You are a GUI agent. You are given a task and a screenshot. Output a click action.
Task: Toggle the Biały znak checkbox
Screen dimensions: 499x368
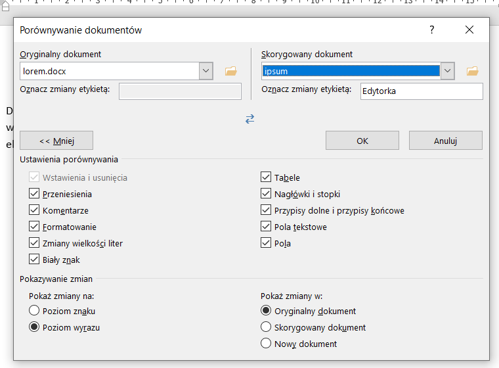[x=34, y=260]
